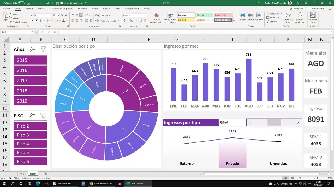The image size is (334, 187).
Task: Switch to the Fórmulas ribbon tab
Action: (x=82, y=8)
